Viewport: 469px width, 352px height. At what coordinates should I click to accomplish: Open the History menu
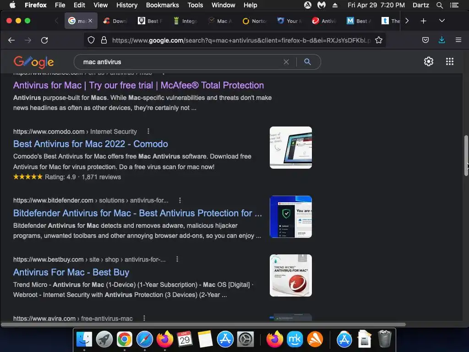click(127, 5)
